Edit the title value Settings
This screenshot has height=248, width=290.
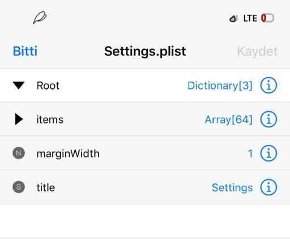(x=232, y=187)
